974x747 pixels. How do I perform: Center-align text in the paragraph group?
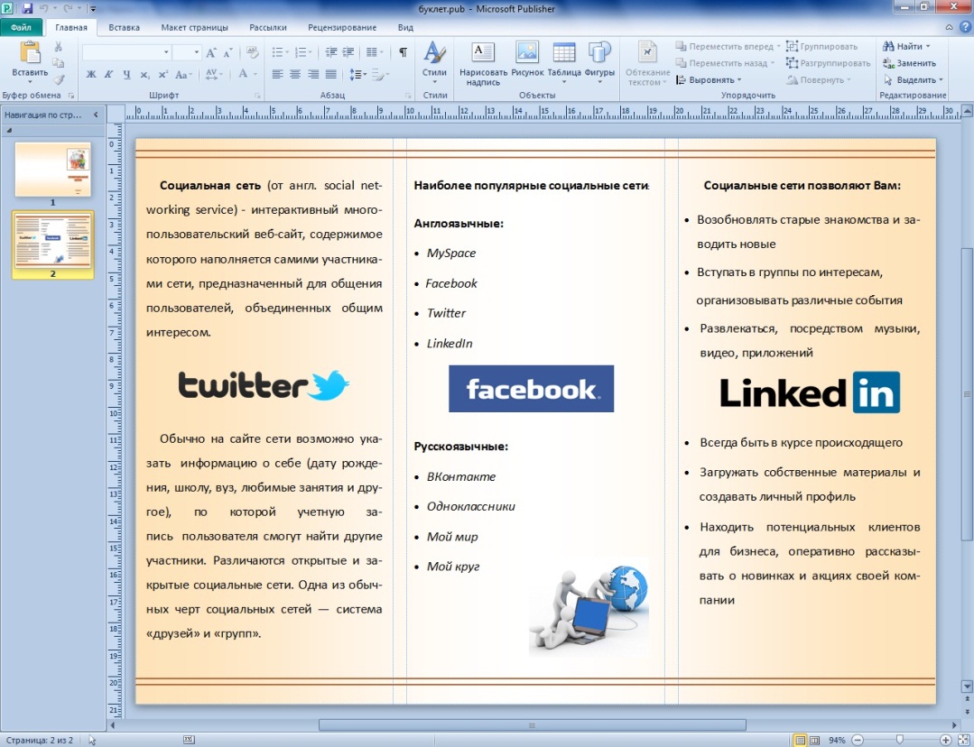295,74
